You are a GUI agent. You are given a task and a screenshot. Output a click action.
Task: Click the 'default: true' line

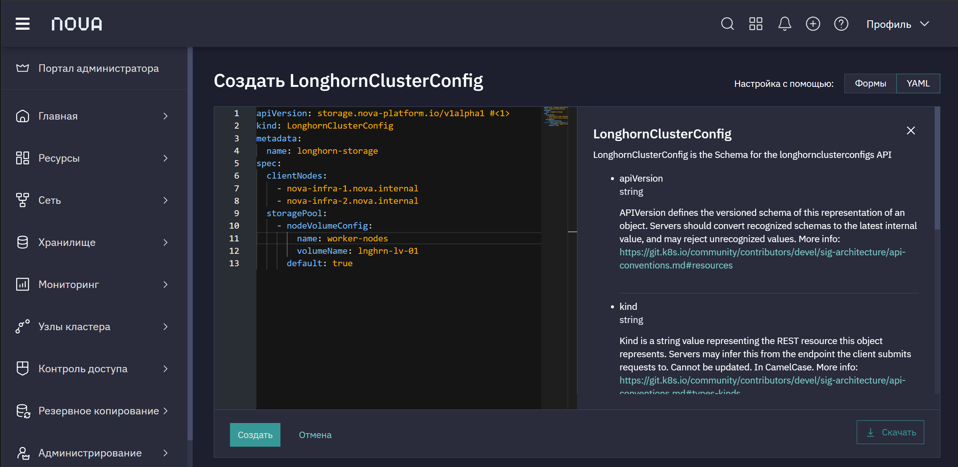click(x=320, y=263)
